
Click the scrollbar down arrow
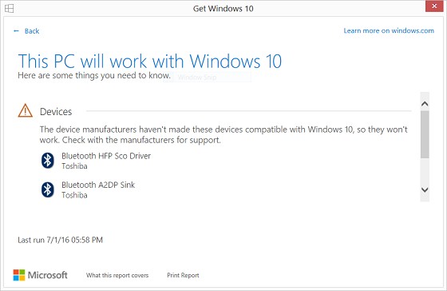tap(425, 189)
